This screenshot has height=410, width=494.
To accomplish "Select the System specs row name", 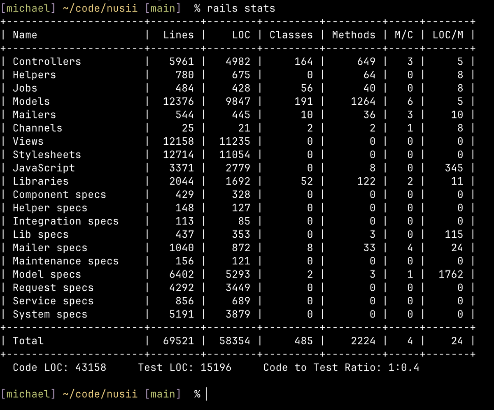I will pos(50,314).
